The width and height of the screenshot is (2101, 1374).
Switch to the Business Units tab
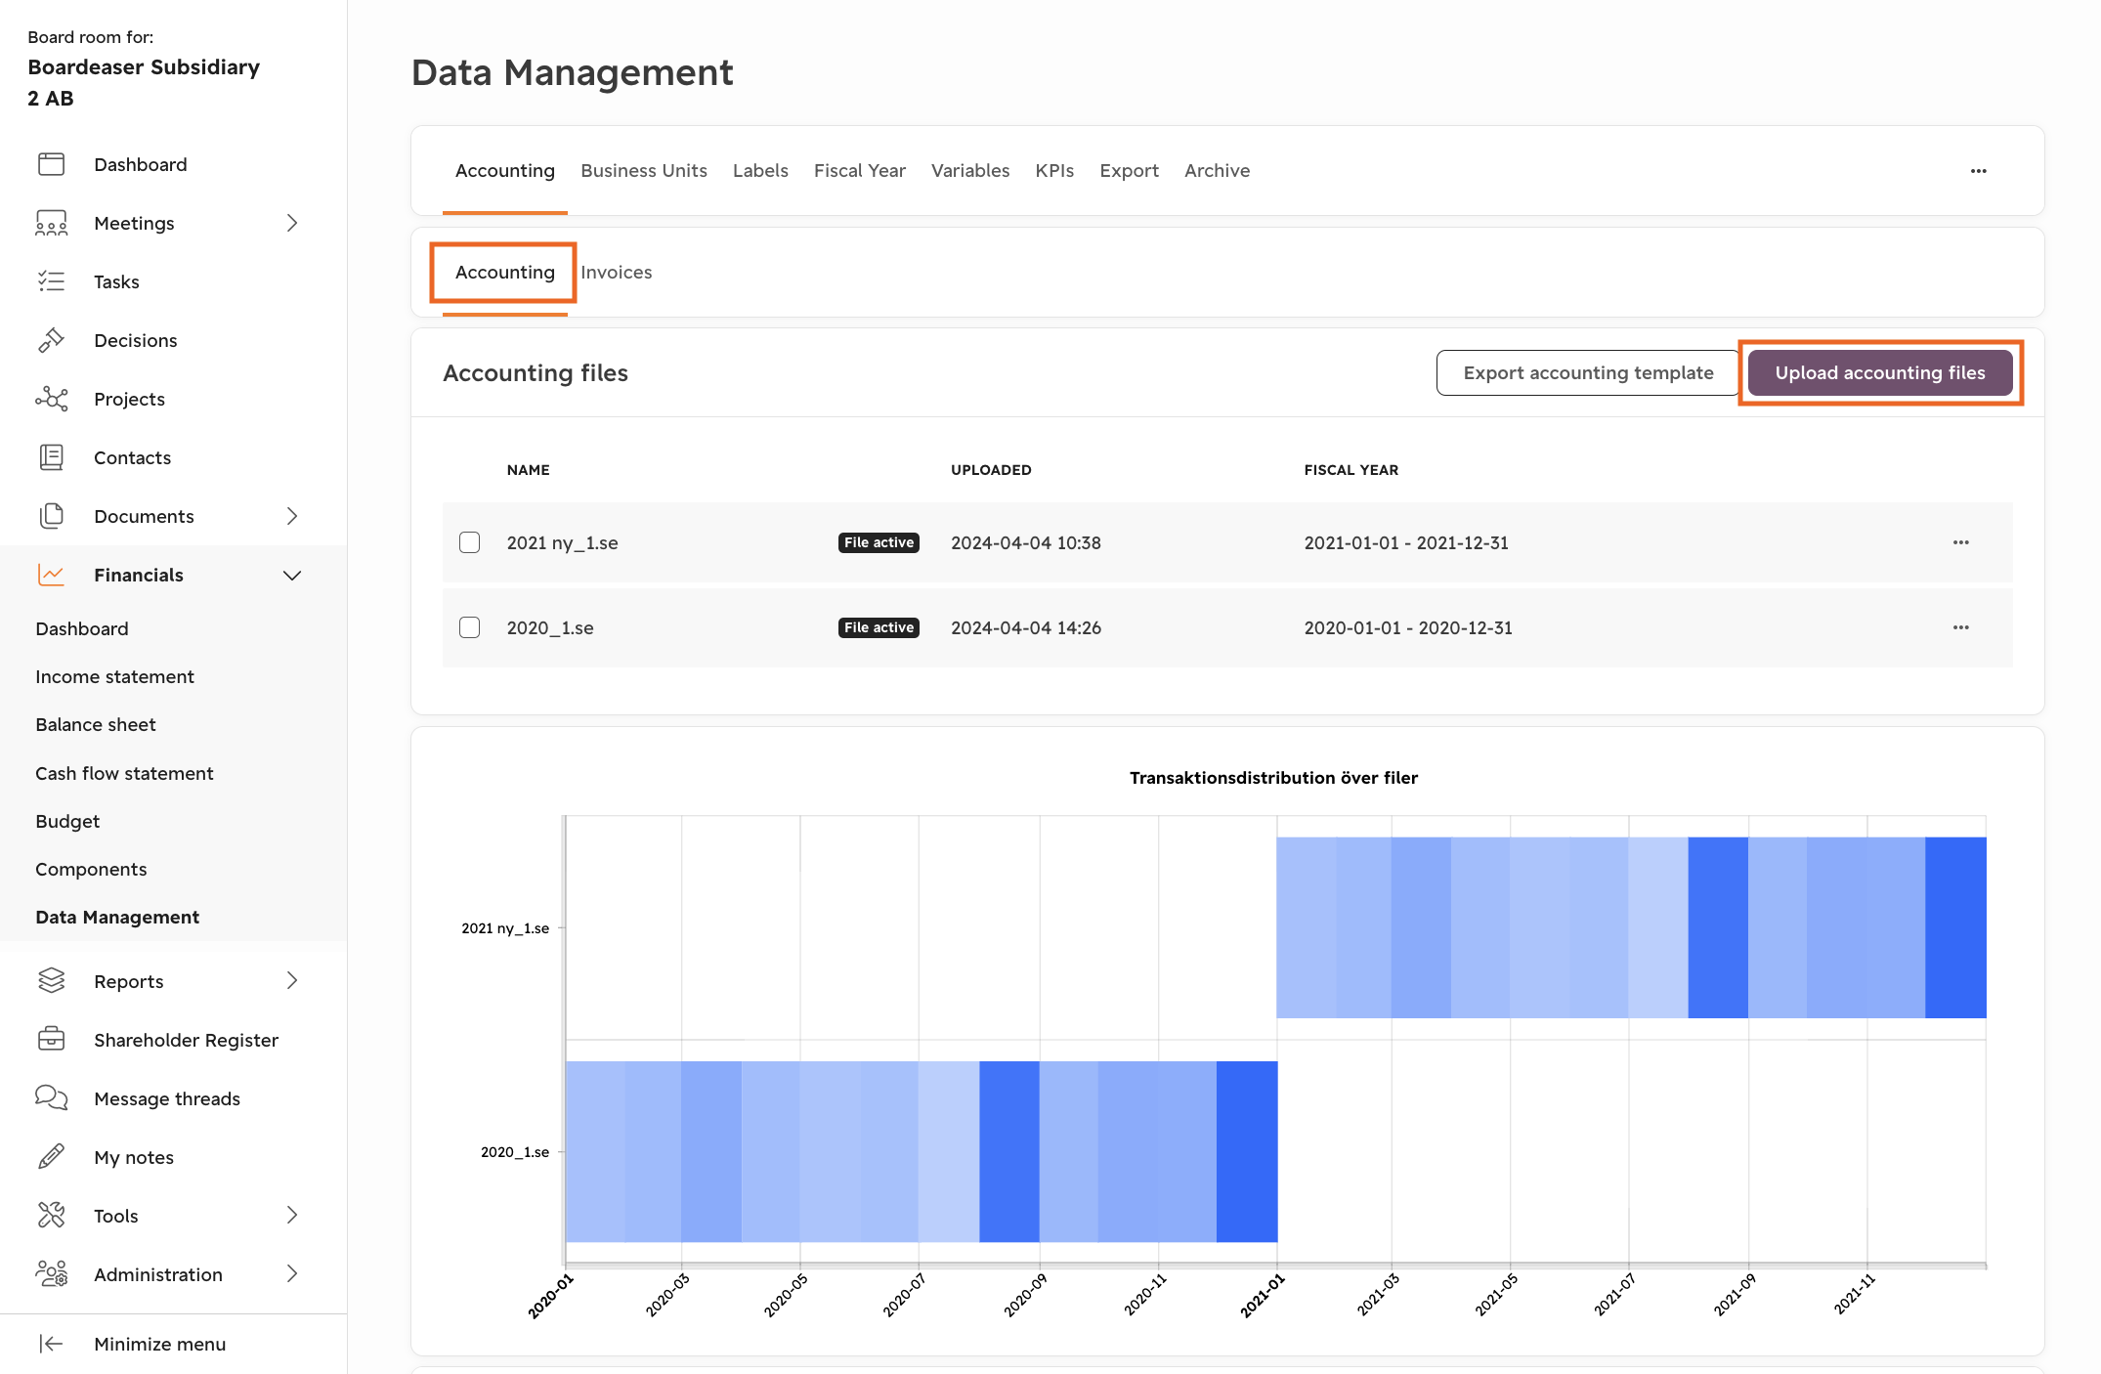[x=644, y=171]
